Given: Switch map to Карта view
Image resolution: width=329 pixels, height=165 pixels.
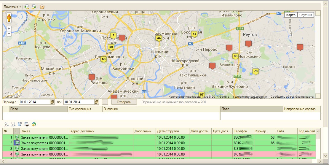Looking at the screenshot, I should pyautogui.click(x=291, y=15).
